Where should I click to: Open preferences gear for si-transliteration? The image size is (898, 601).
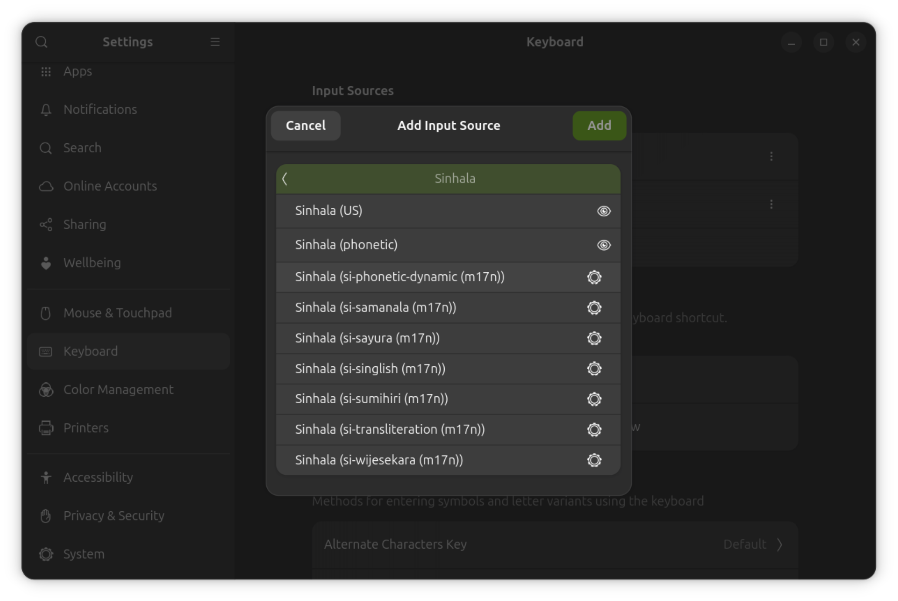click(594, 429)
